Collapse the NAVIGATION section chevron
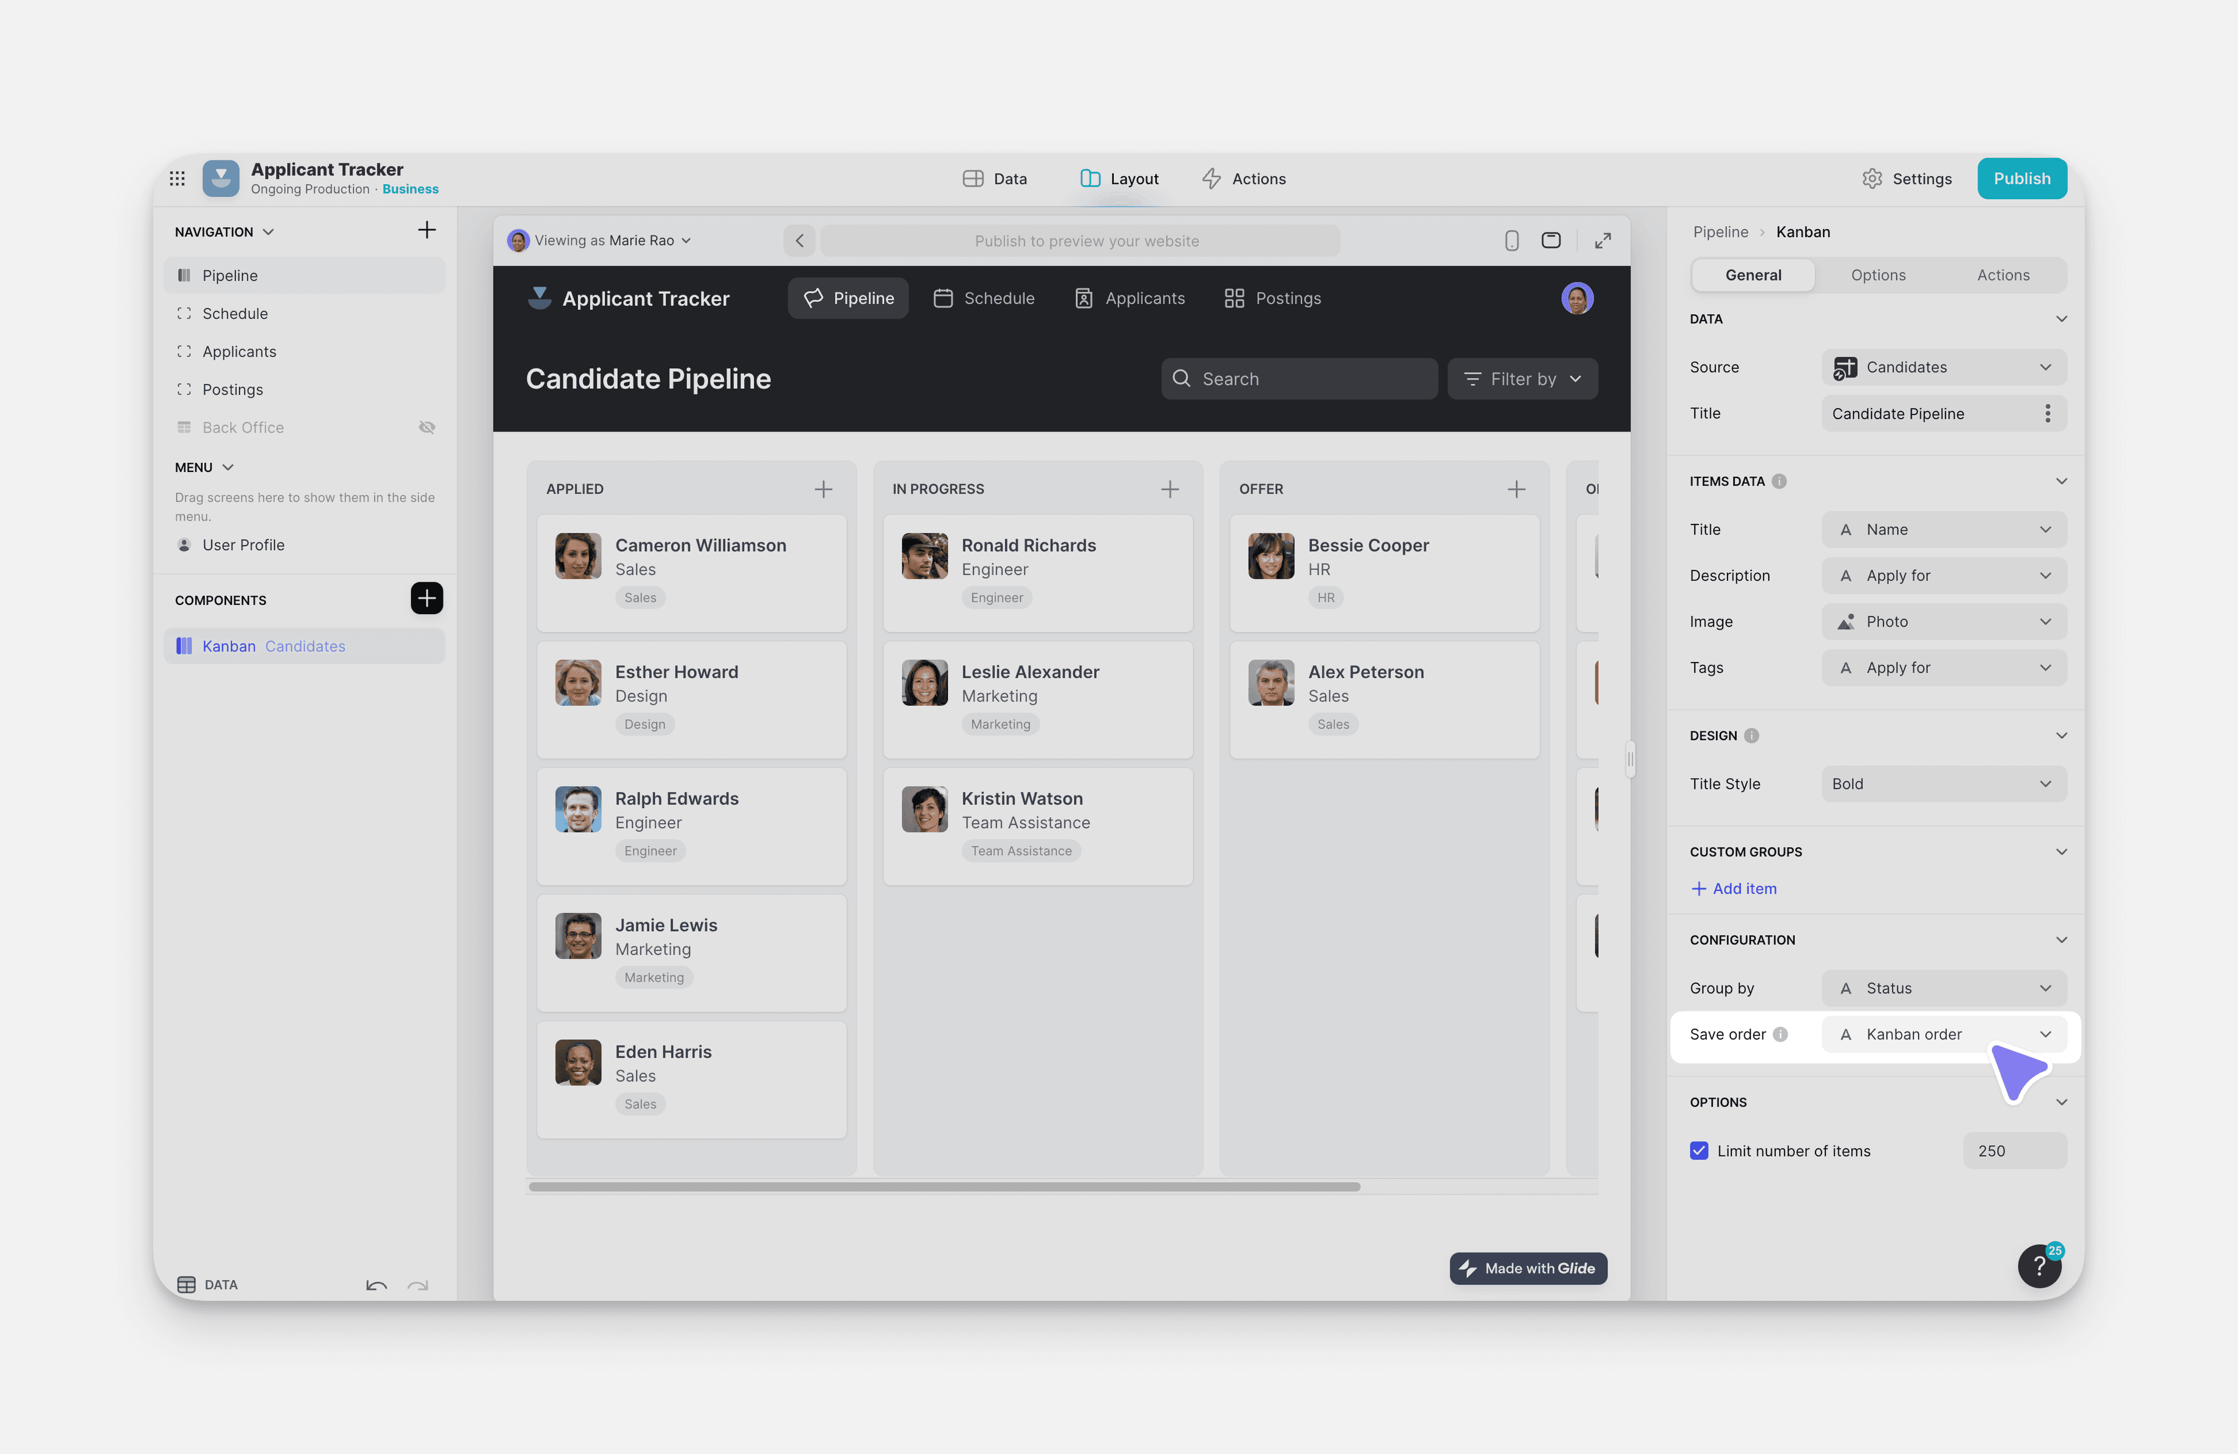 [x=269, y=233]
